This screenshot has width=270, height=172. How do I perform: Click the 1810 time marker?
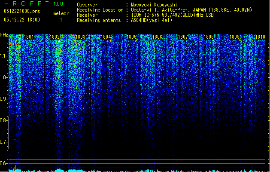260,37
